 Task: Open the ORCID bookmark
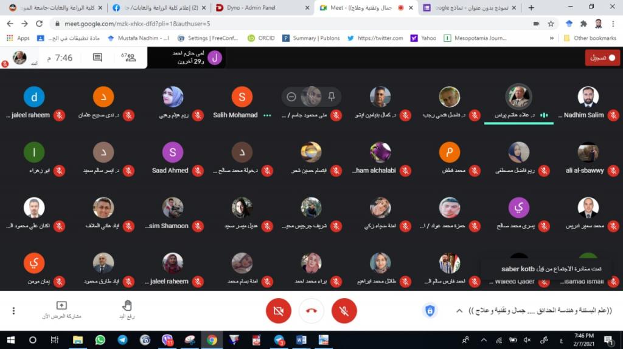coord(261,38)
